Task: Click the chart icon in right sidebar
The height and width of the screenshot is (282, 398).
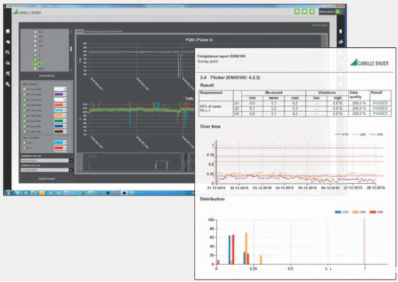Action: pos(341,42)
